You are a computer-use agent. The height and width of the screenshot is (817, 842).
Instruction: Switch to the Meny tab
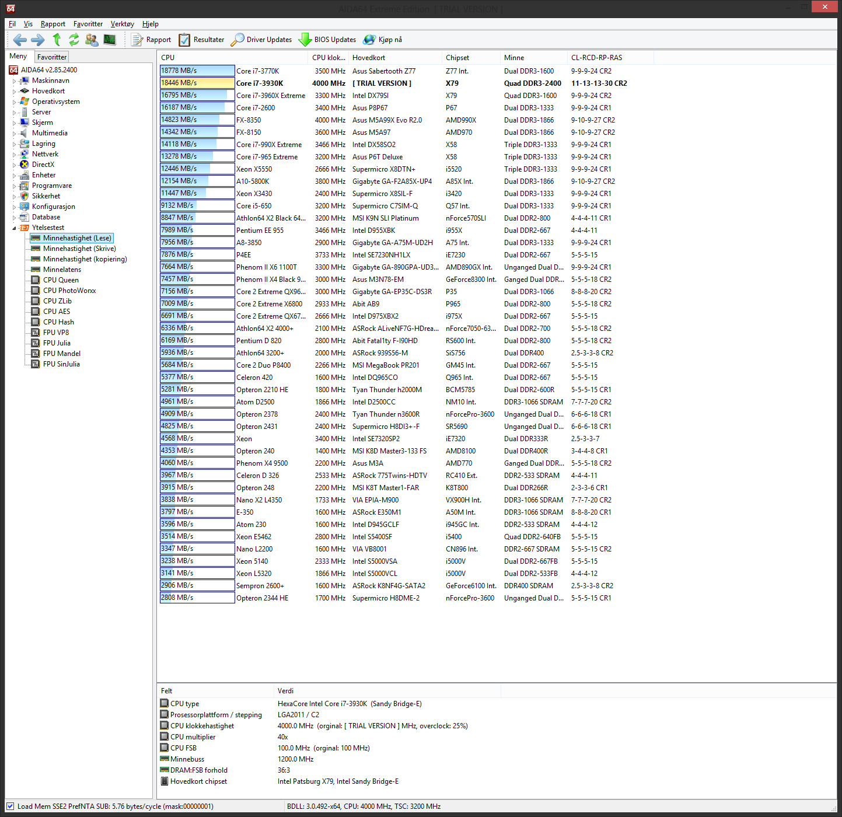[18, 56]
